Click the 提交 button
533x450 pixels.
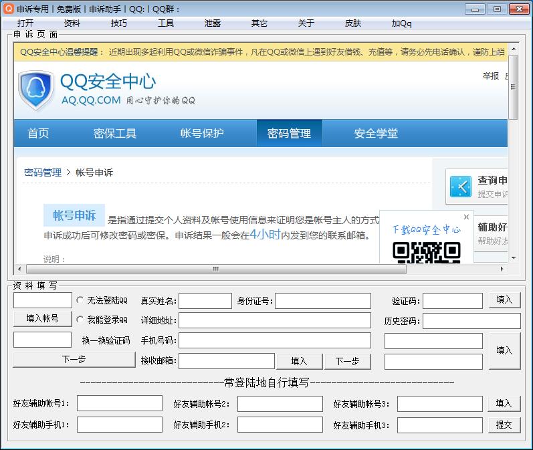504,425
